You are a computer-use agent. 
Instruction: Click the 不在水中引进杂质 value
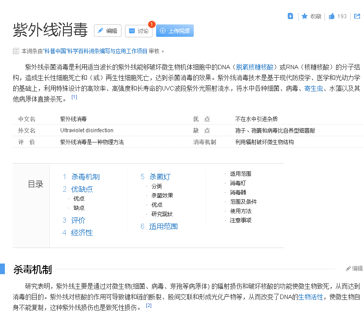(x=256, y=119)
